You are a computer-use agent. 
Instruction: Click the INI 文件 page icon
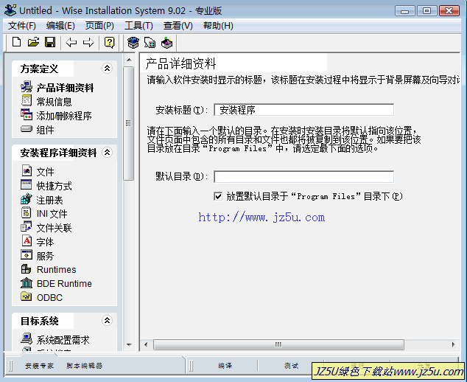point(27,212)
